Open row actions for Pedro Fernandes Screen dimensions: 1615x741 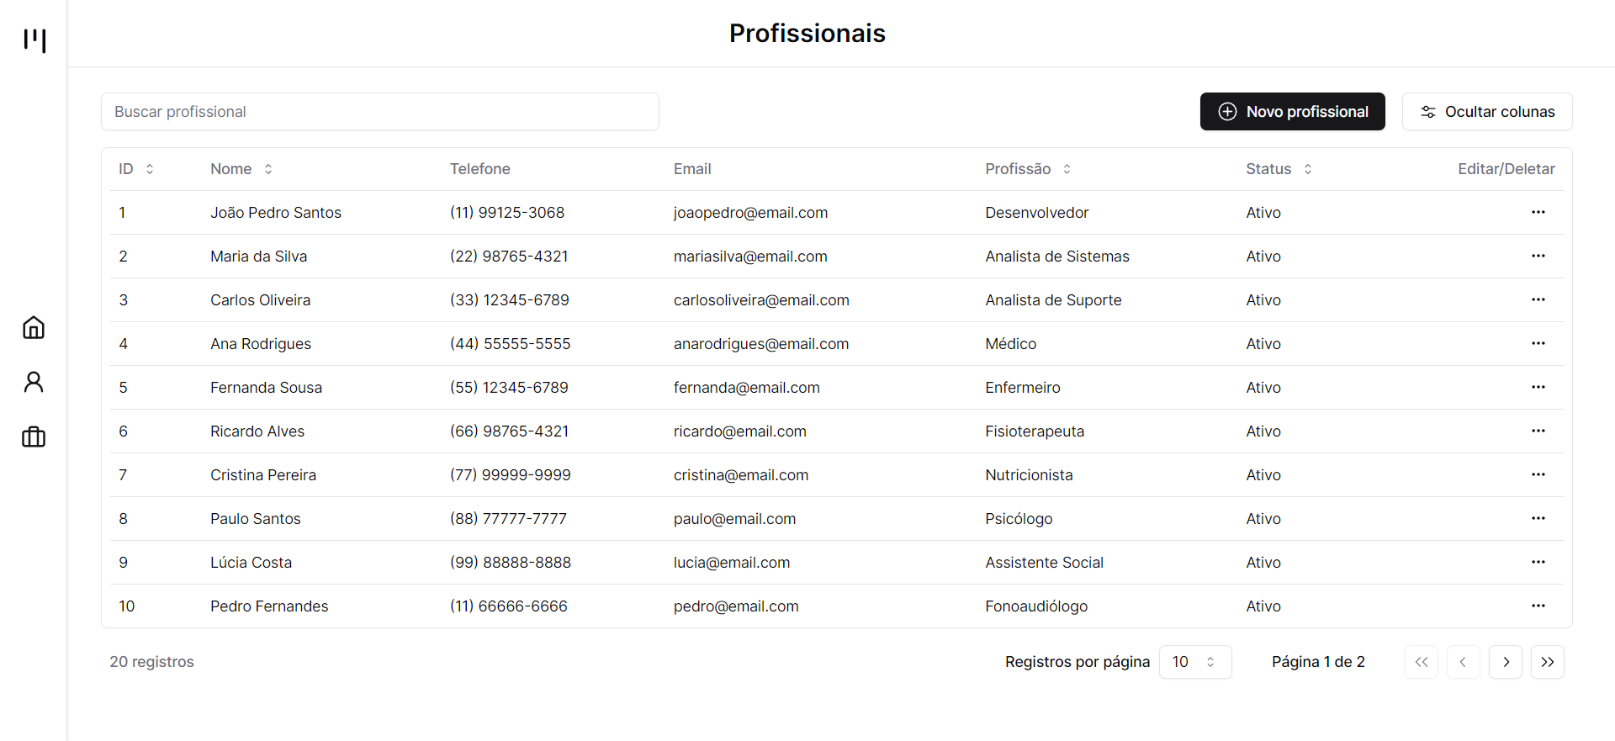[1539, 606]
